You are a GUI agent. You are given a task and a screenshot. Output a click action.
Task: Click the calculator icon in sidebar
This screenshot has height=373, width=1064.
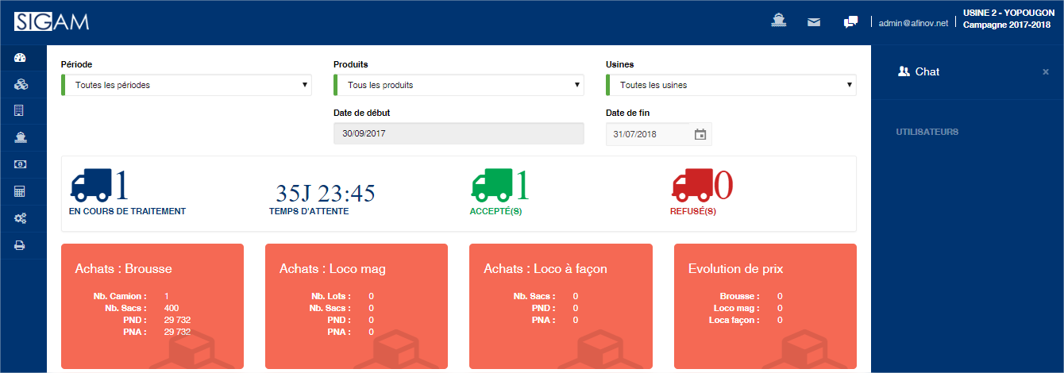tap(21, 191)
